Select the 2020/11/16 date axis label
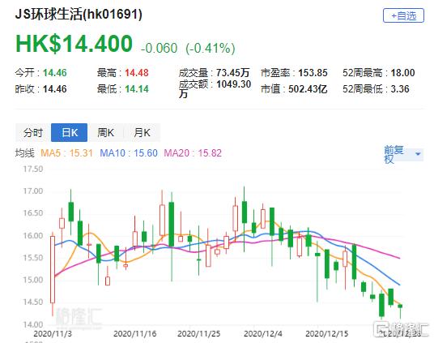The width and height of the screenshot is (434, 343). 135,333
